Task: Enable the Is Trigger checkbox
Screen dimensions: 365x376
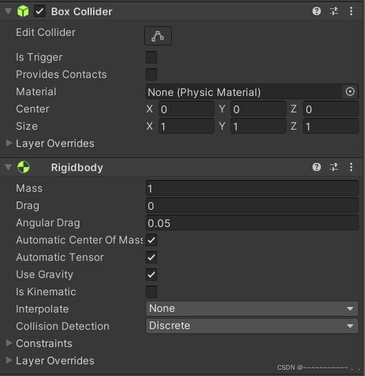Action: [151, 57]
